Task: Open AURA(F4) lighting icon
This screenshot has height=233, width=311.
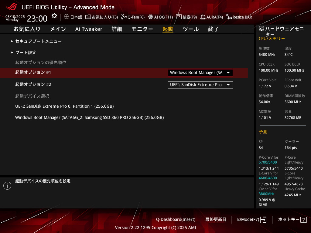Action: 203,17
